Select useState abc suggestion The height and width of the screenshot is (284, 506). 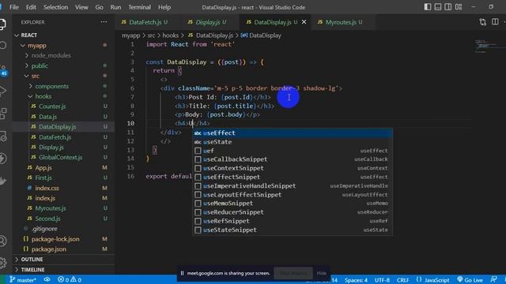click(293, 142)
